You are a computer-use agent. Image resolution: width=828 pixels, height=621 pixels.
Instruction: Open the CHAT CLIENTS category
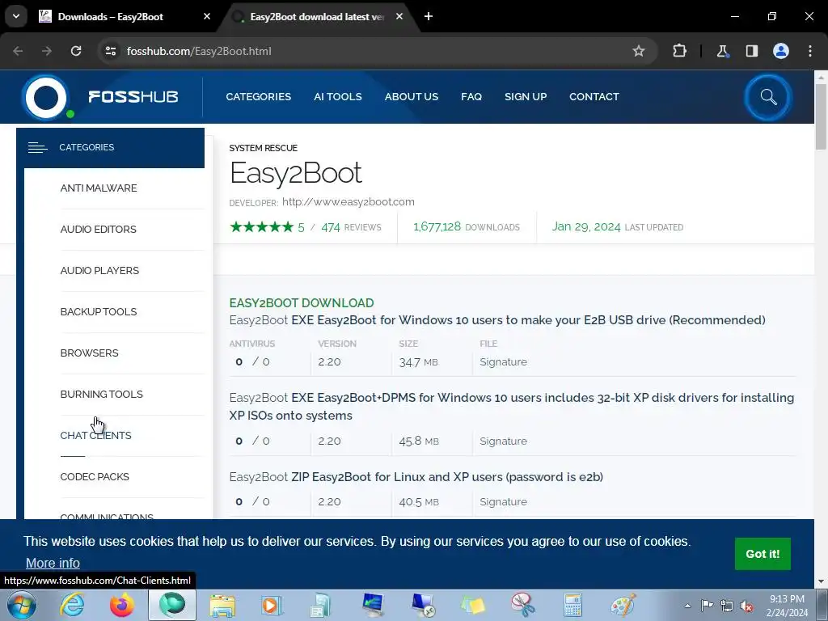95,435
